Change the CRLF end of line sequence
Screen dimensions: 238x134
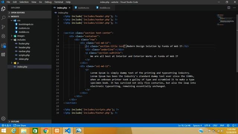[215, 125]
